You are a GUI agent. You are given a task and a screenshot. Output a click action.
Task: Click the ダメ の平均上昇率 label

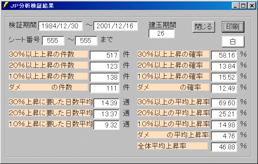(173, 135)
